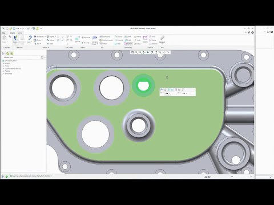Click the Refit icon in the graphics toolbar
Viewport: 274px width, 205px height.
[132, 52]
